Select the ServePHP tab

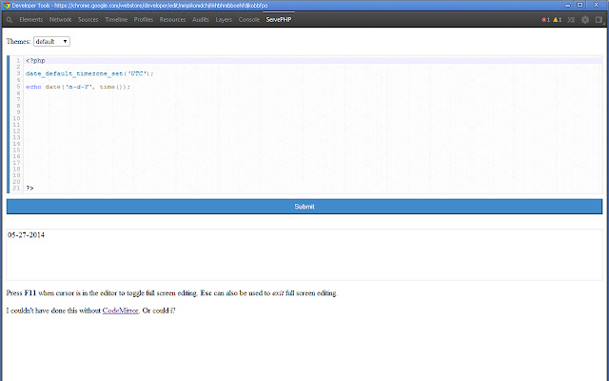(x=279, y=19)
